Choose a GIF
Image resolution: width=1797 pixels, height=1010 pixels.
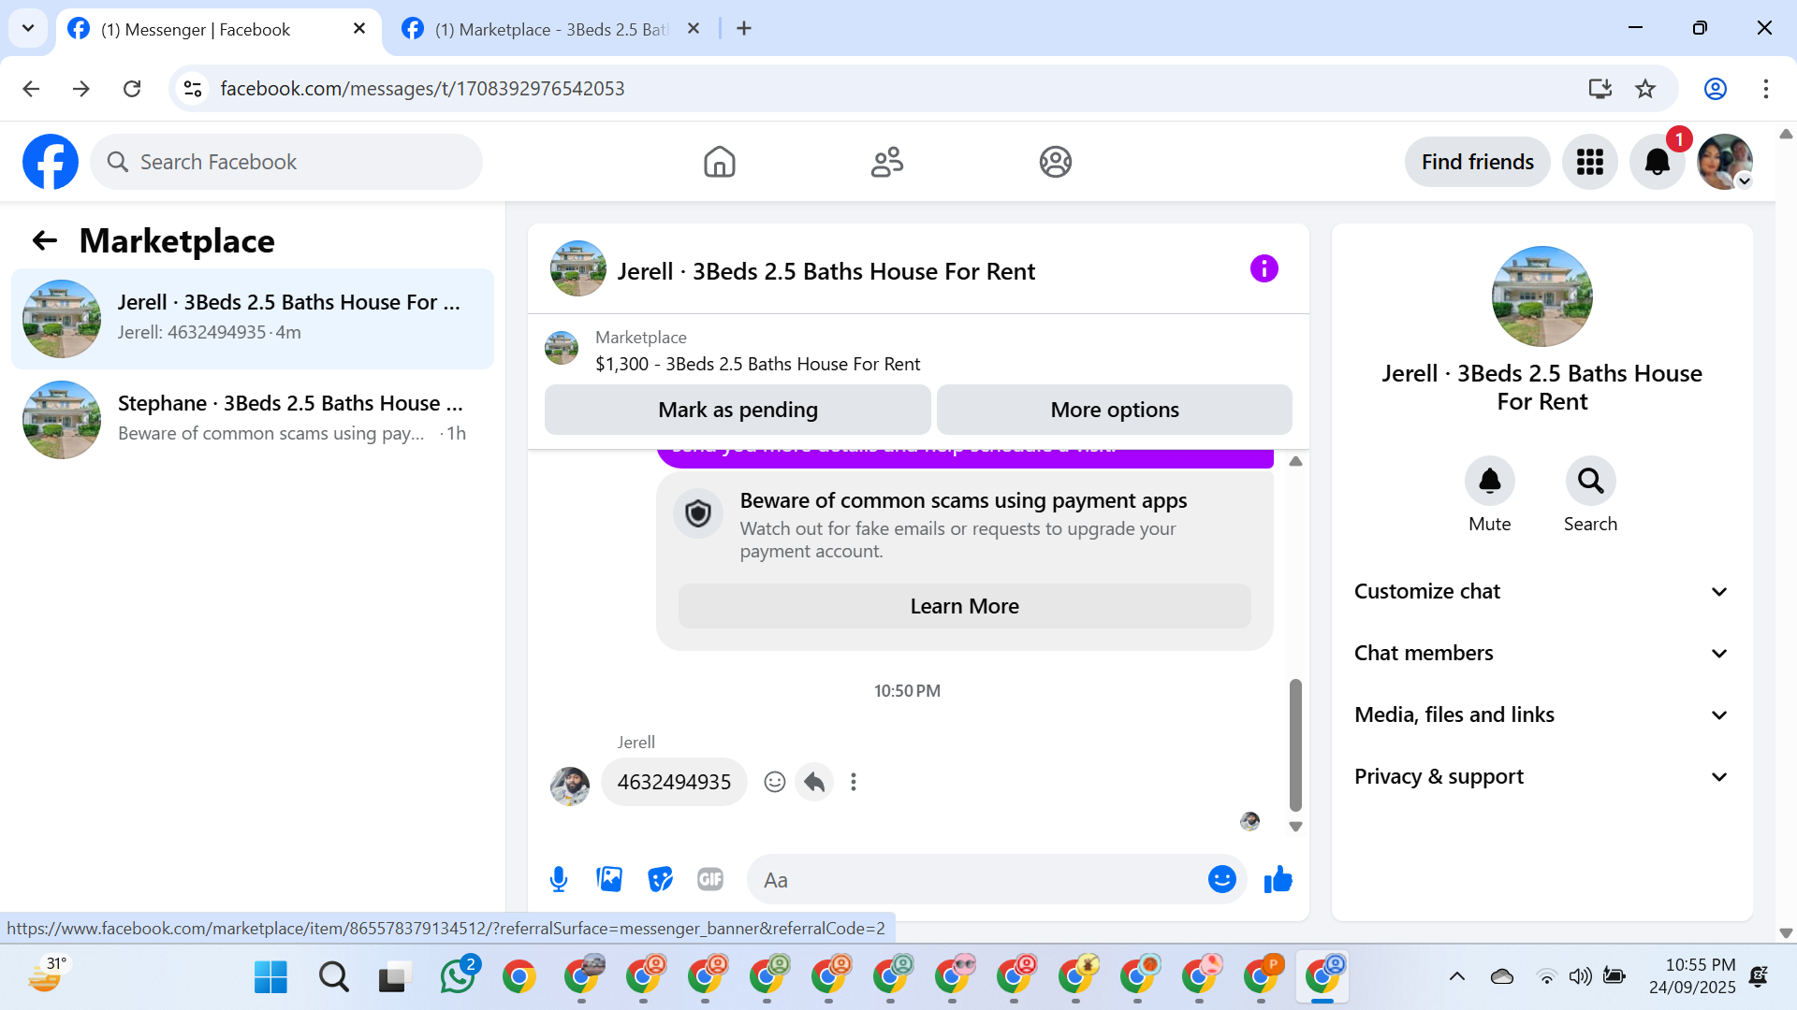[x=710, y=879]
